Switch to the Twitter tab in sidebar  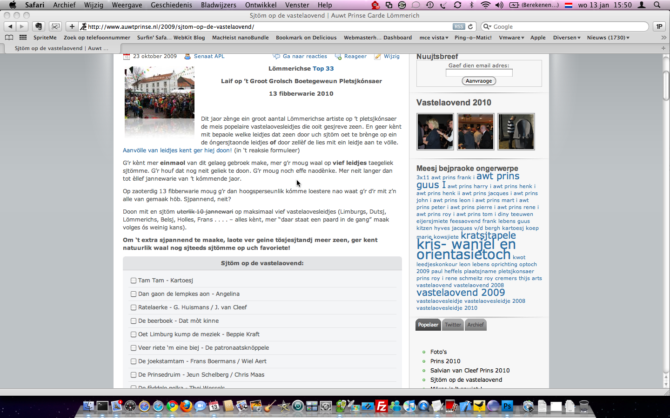pos(453,325)
